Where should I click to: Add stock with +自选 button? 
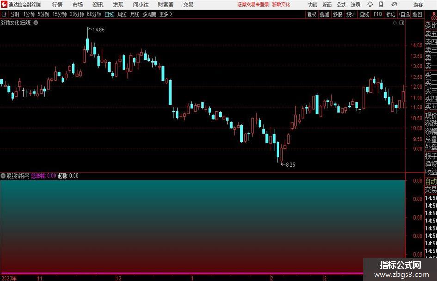pyautogui.click(x=404, y=14)
